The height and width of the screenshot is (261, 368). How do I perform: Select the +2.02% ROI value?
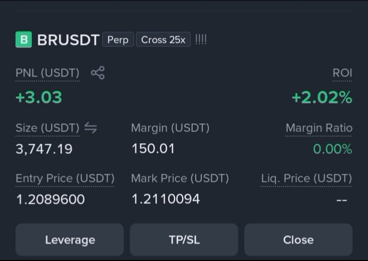click(x=322, y=97)
